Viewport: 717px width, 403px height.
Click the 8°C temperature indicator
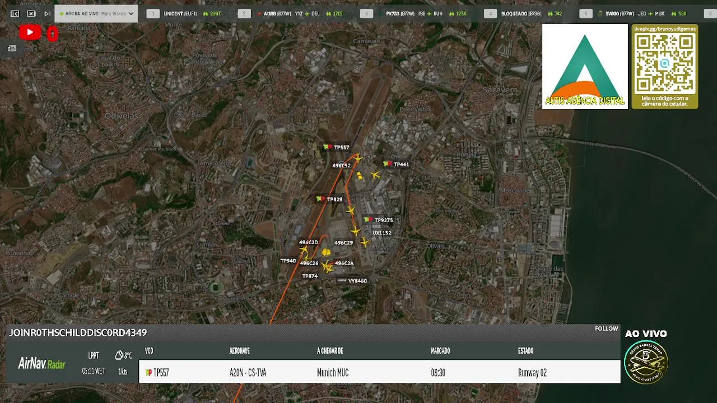[123, 355]
